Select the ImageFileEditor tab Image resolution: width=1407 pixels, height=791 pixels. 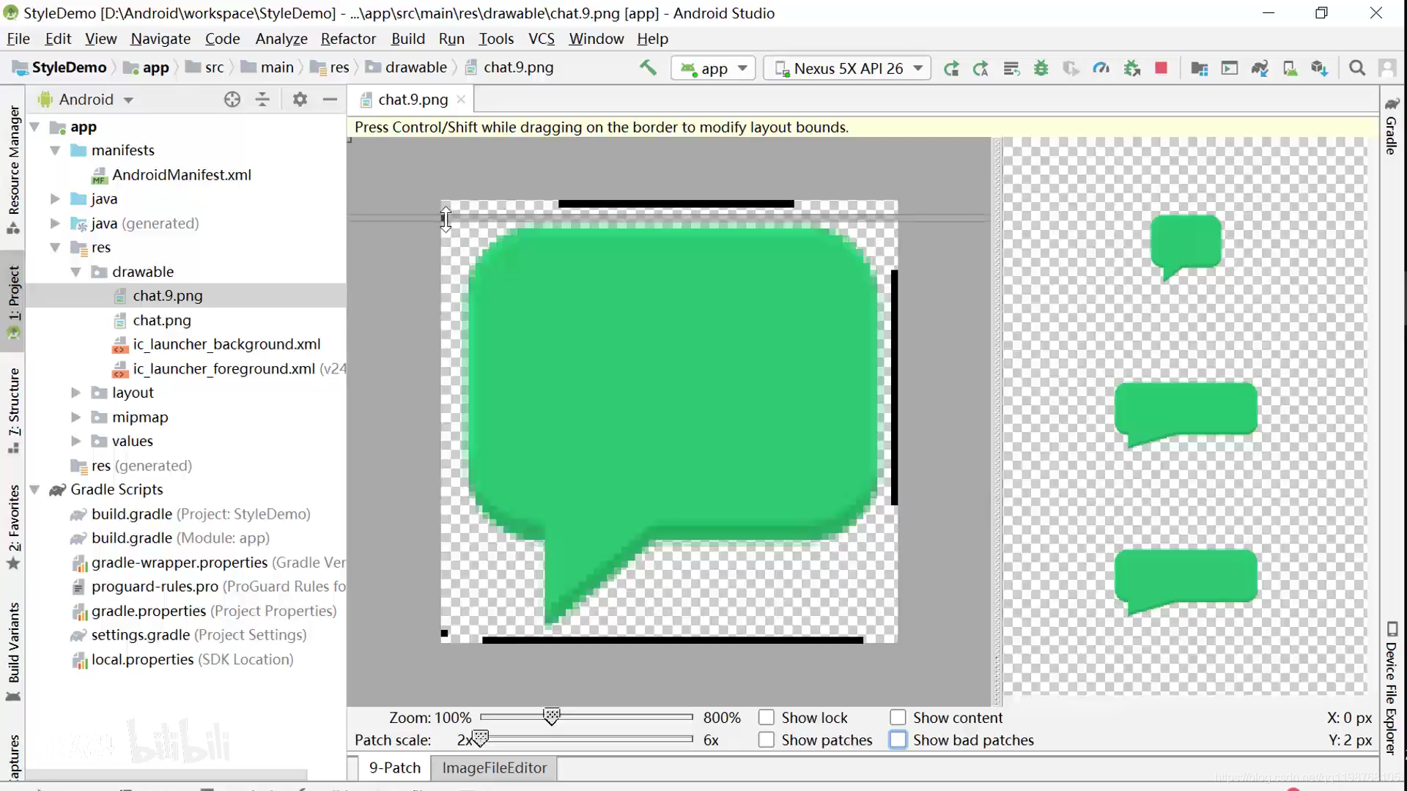coord(495,767)
